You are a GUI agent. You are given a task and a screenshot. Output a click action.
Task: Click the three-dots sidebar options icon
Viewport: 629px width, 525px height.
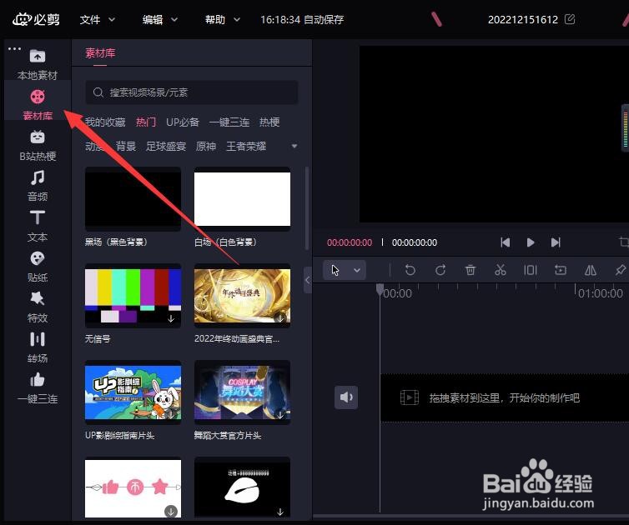coord(14,49)
